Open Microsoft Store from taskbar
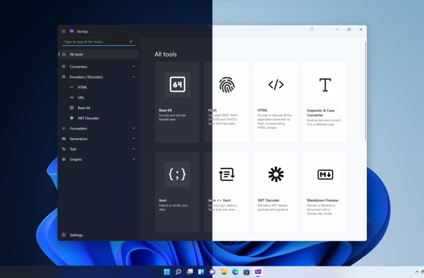The height and width of the screenshot is (278, 424). click(246, 272)
